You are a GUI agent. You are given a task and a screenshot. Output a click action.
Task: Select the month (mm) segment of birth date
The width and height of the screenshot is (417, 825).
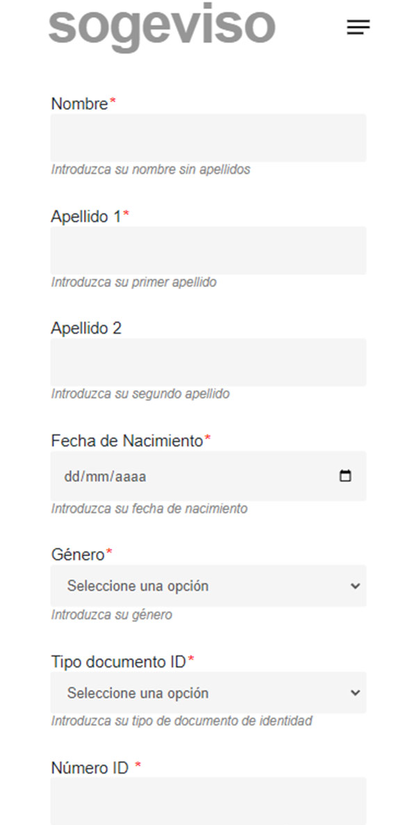click(94, 477)
